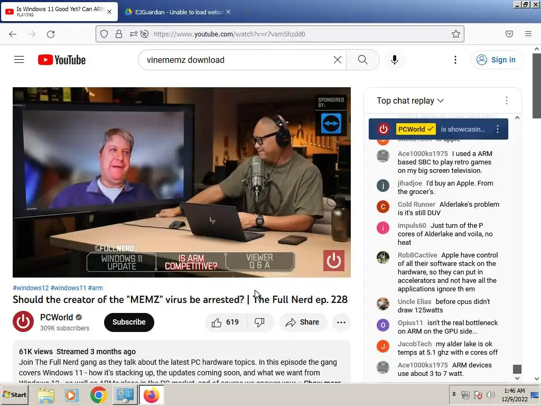Click the chat scroll down arrow
The width and height of the screenshot is (541, 406).
click(x=517, y=378)
